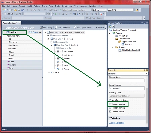Image resolution: width=151 pixels, height=133 pixels.
Task: Expand the Screen Command Bar node
Action: coord(48,36)
